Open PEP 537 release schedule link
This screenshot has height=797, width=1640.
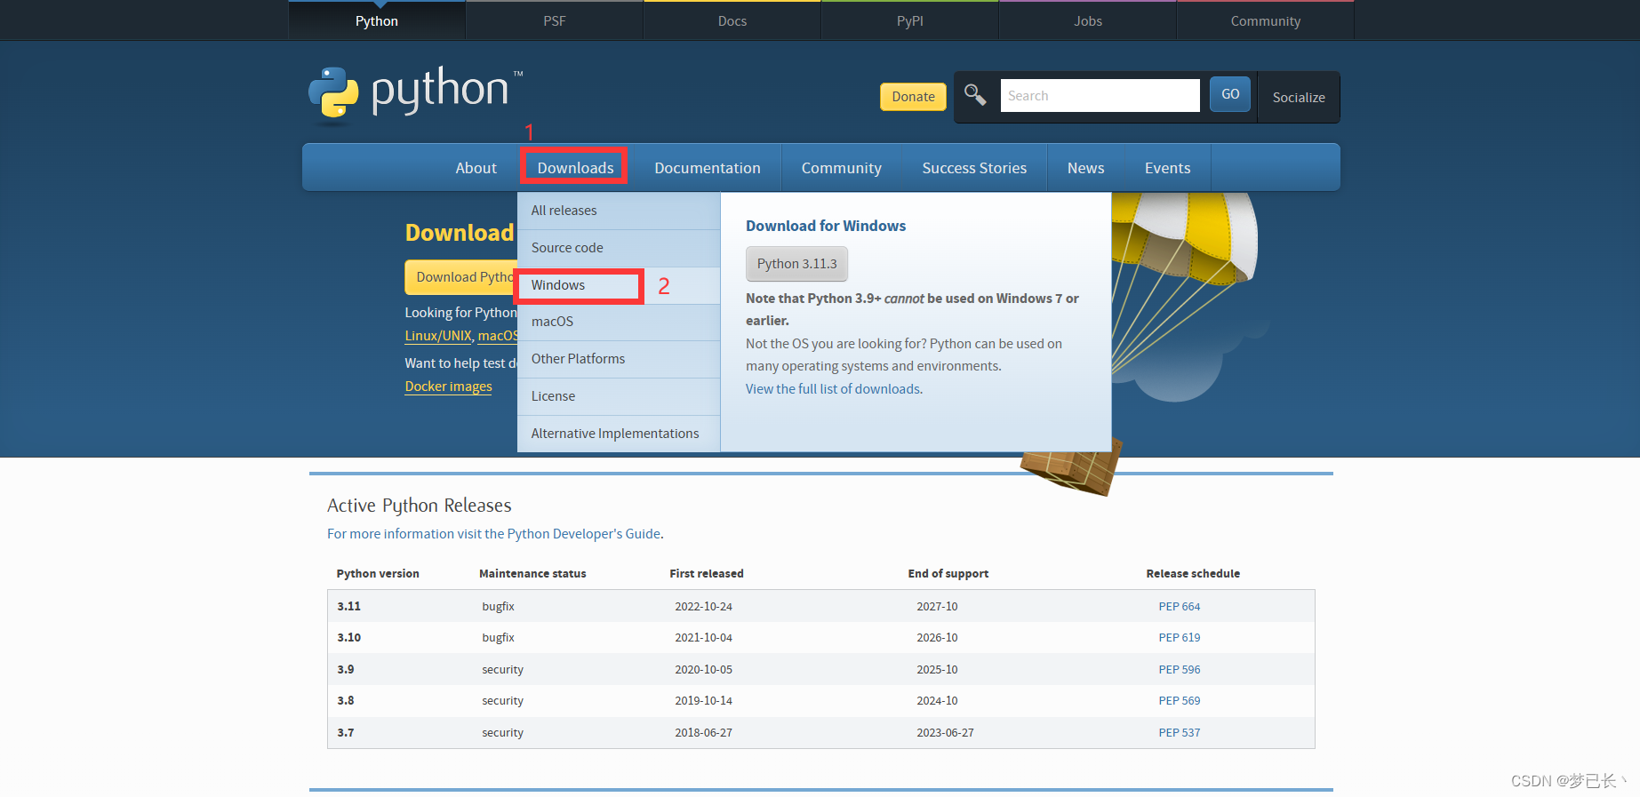coord(1180,733)
